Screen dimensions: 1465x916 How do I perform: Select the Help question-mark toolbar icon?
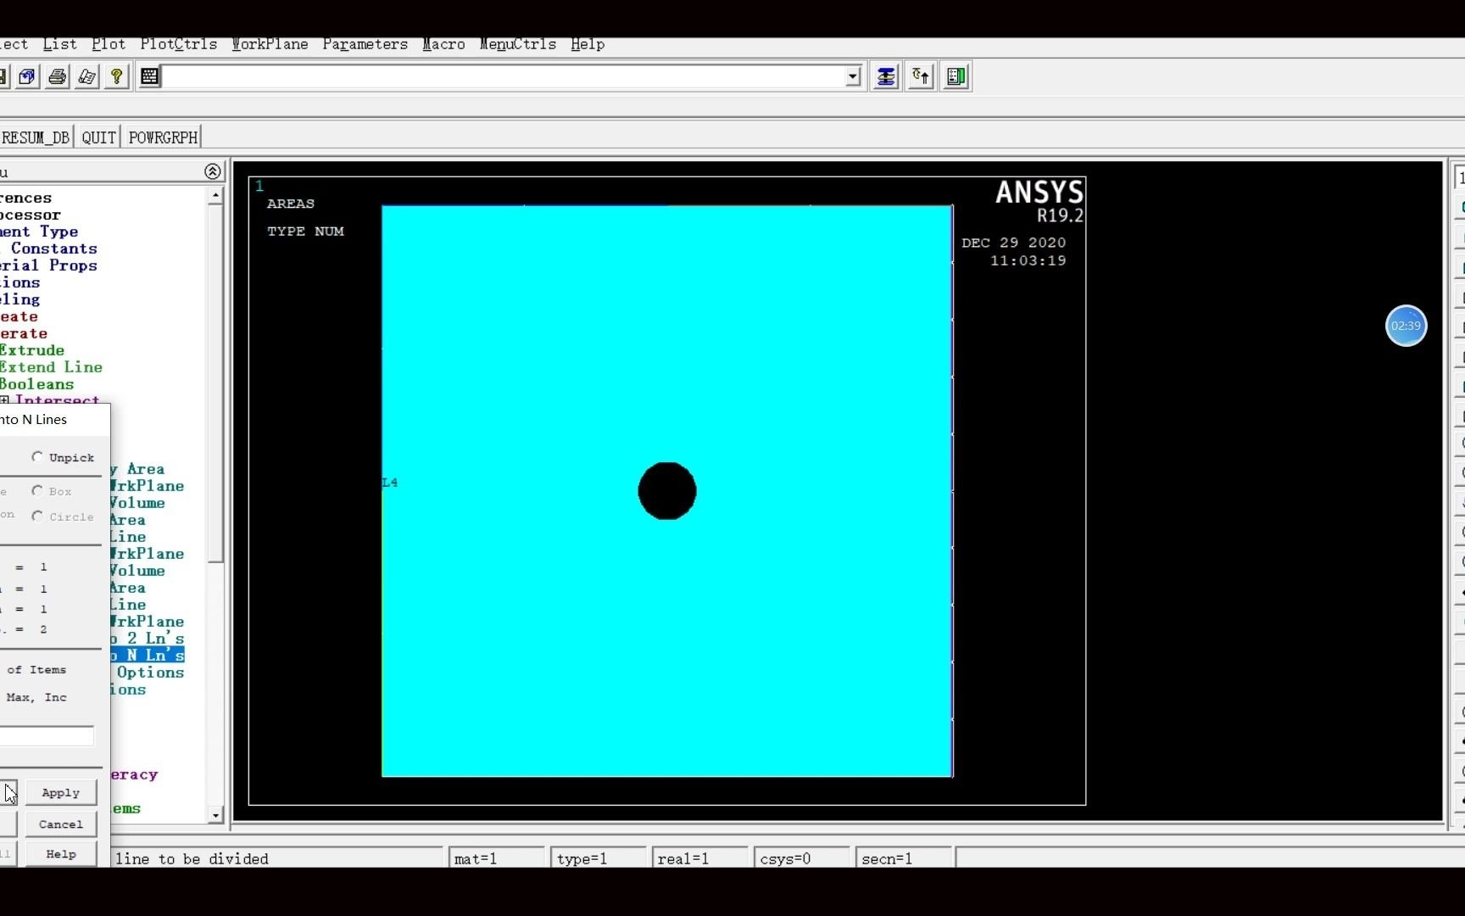coord(116,76)
